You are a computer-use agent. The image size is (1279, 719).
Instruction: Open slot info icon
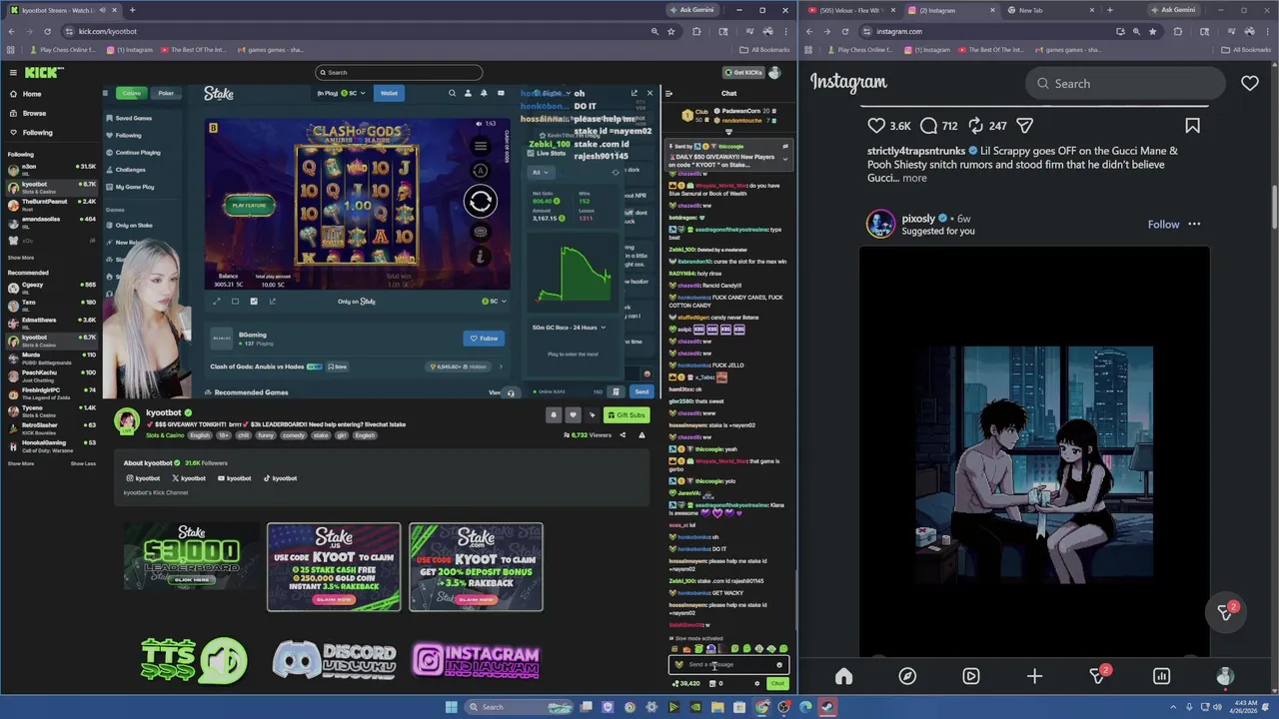coord(481,256)
